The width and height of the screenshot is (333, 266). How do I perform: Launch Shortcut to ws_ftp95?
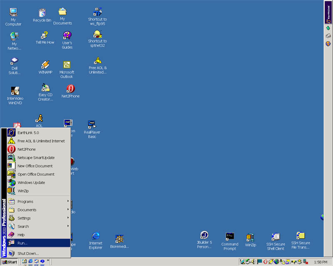tap(97, 17)
